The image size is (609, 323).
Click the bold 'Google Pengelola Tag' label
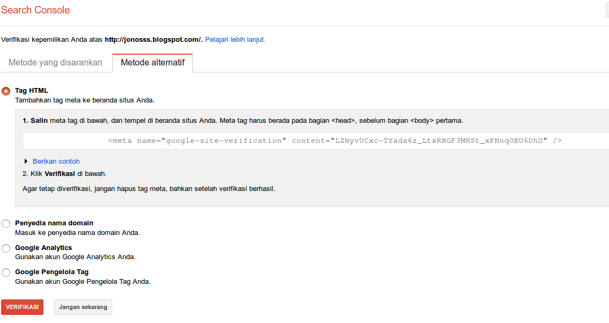point(52,272)
